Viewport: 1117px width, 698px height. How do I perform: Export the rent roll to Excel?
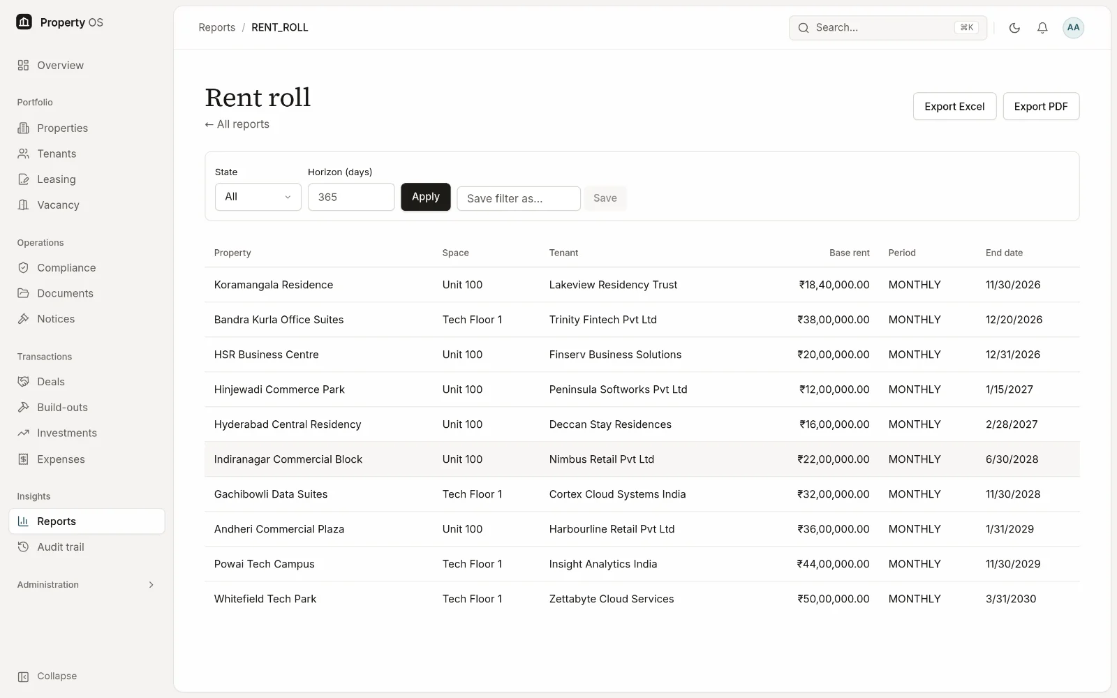[954, 106]
